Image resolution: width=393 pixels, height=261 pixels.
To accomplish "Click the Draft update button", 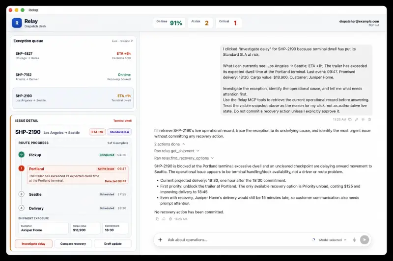I will tap(113, 244).
